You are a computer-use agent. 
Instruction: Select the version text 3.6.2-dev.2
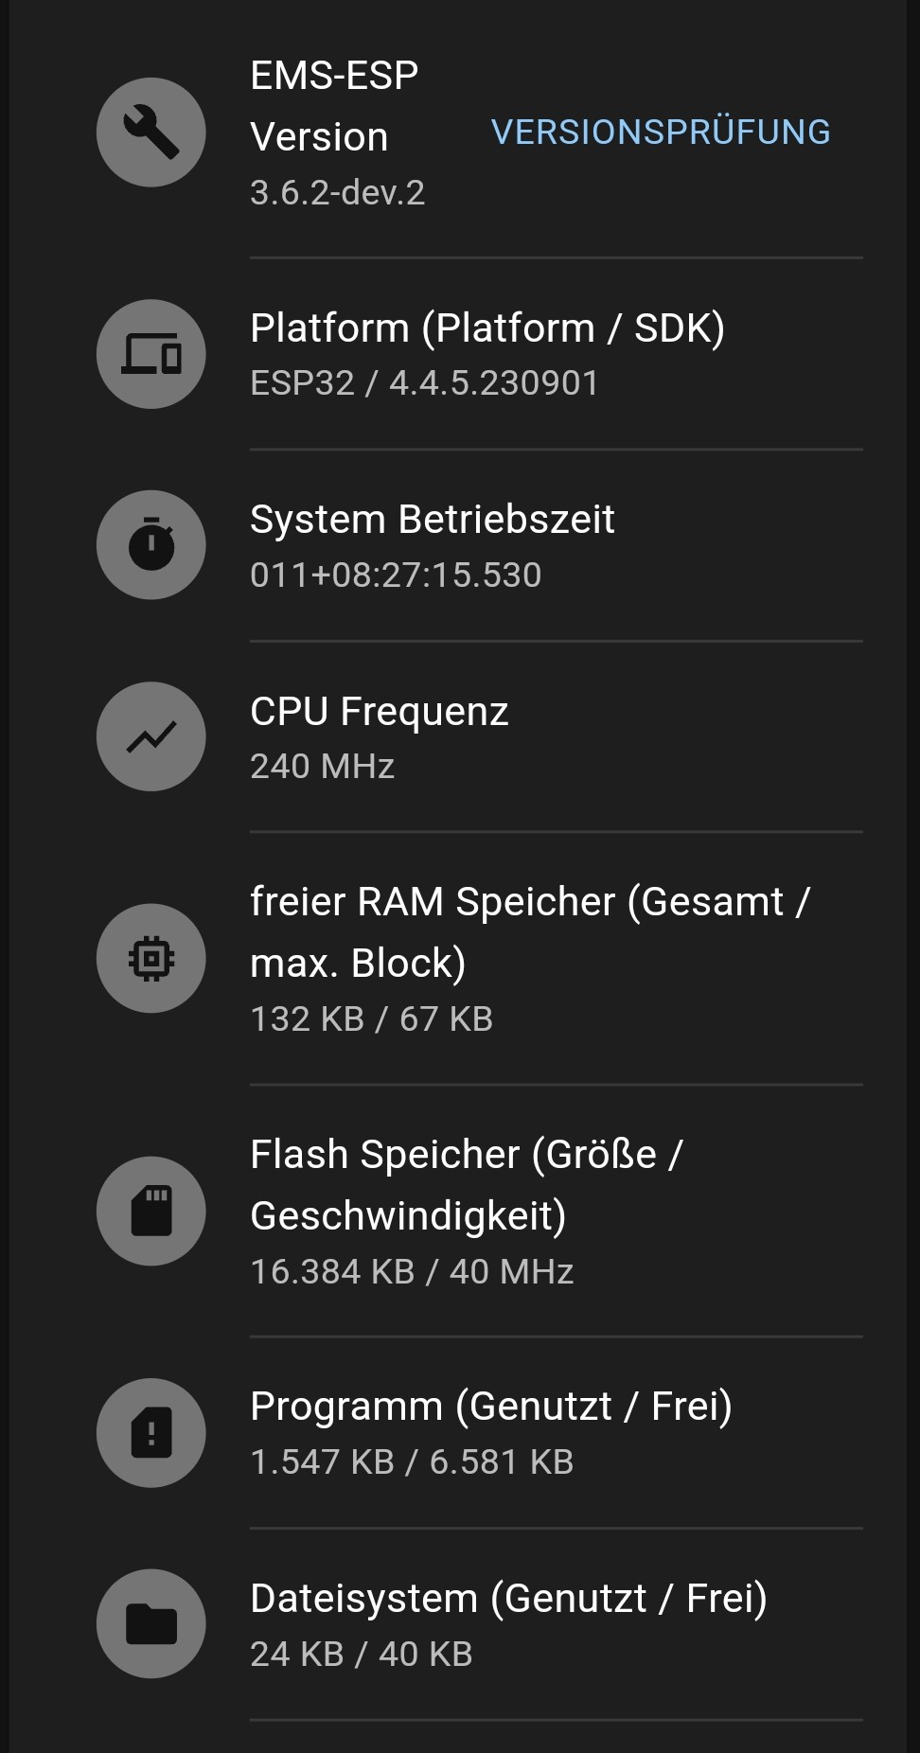[337, 193]
